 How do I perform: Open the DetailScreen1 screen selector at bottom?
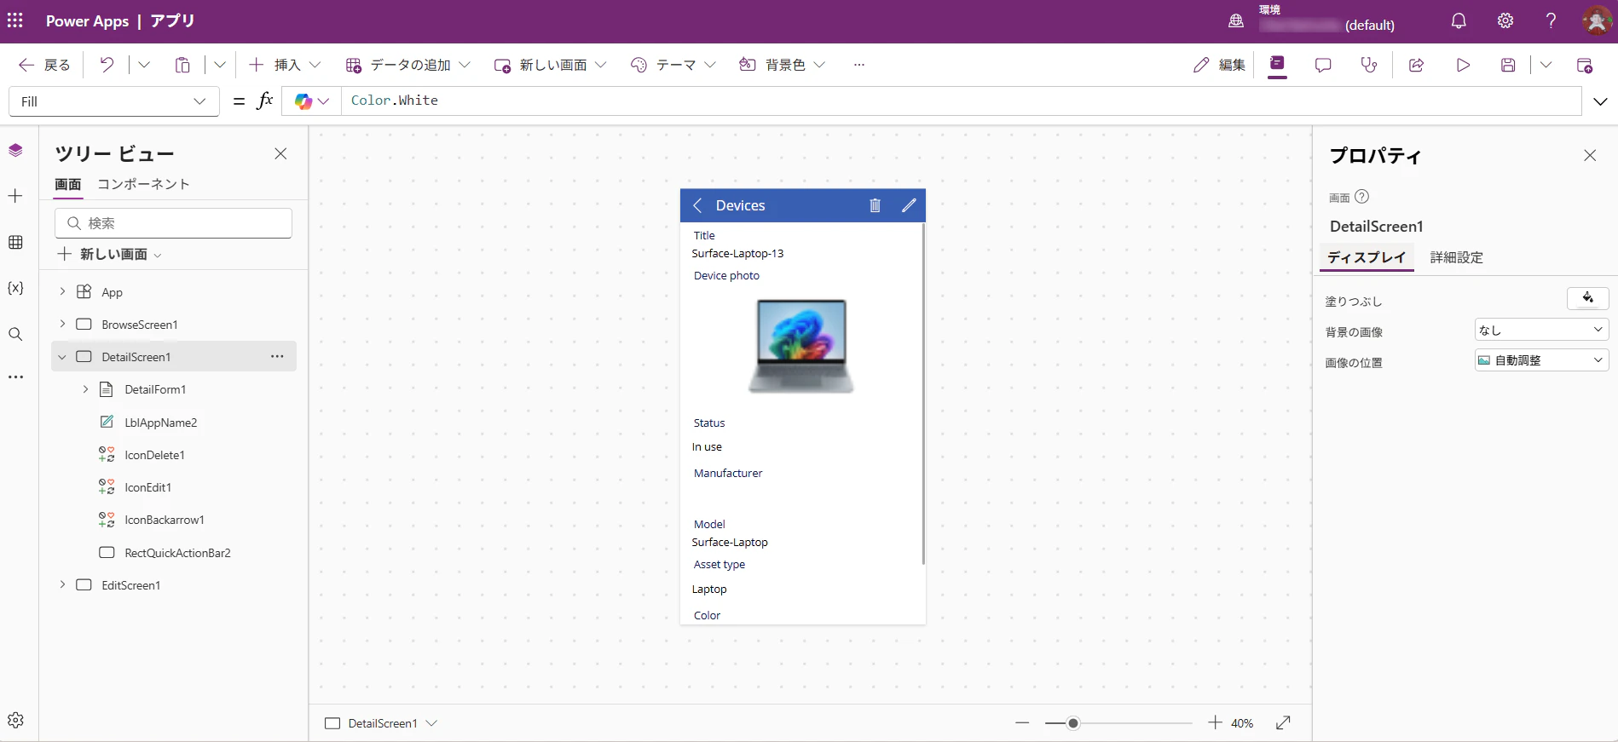click(381, 723)
